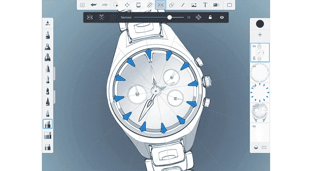Open the Ruler guides tool

tap(149, 5)
